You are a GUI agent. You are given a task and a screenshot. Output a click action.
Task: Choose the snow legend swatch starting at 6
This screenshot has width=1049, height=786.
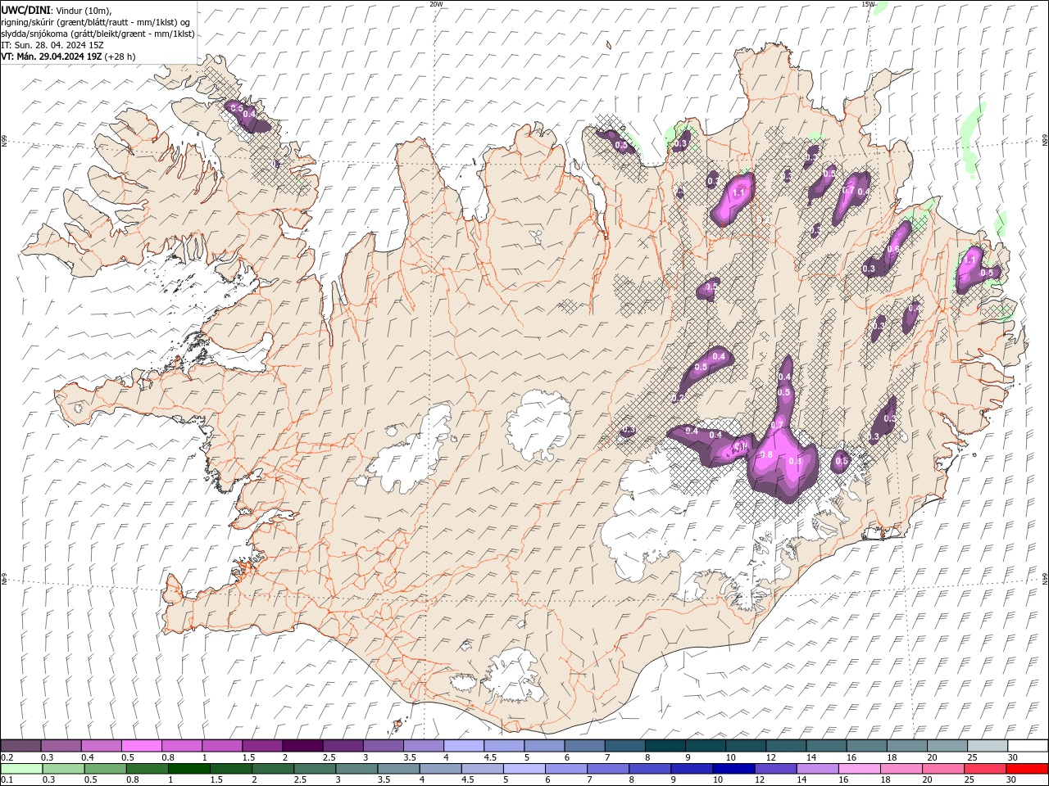(x=585, y=745)
